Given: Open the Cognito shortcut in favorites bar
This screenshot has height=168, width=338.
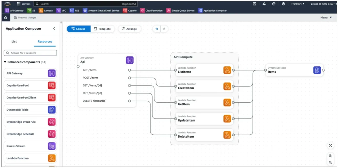Looking at the screenshot, I should [130, 10].
